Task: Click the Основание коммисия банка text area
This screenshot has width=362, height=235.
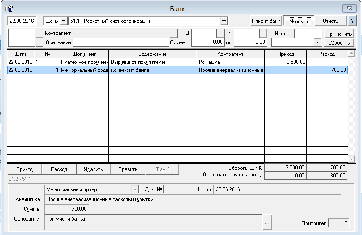Action: pyautogui.click(x=153, y=222)
